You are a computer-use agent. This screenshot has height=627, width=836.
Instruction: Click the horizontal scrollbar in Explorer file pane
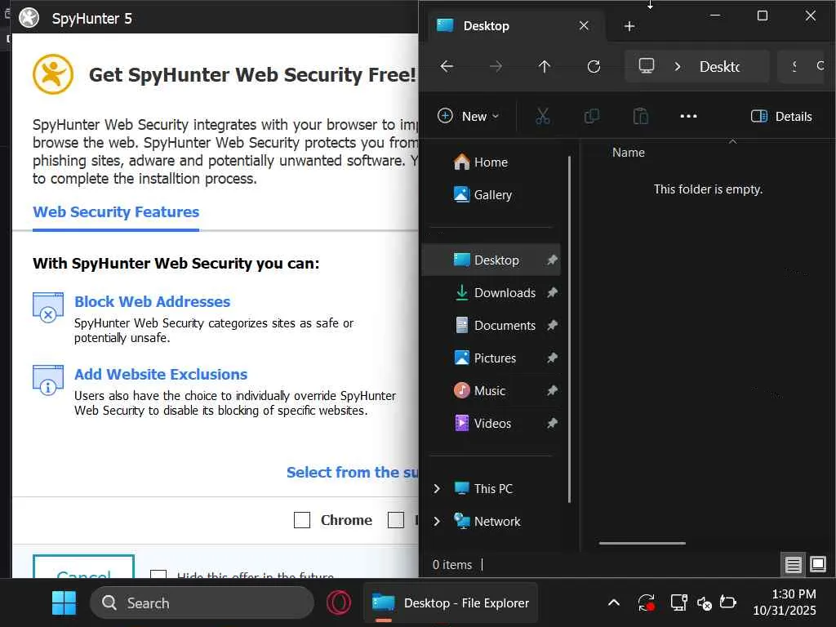pyautogui.click(x=642, y=543)
